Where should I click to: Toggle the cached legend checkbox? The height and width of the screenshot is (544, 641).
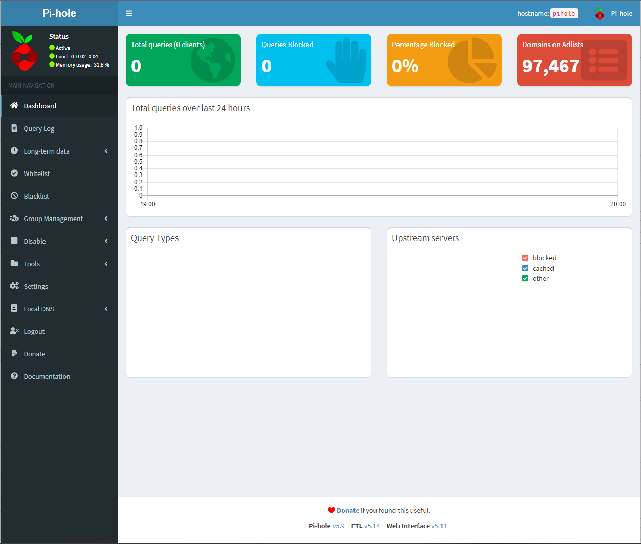tap(525, 269)
